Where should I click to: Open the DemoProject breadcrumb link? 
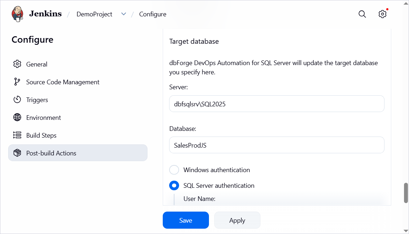[95, 14]
